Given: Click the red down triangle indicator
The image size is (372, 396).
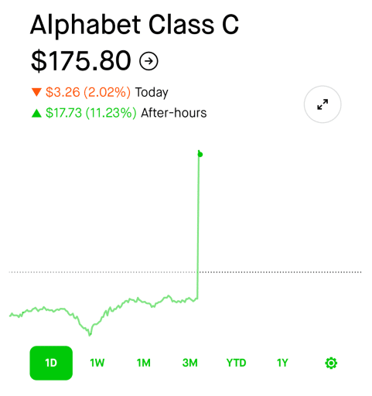Looking at the screenshot, I should tap(36, 92).
